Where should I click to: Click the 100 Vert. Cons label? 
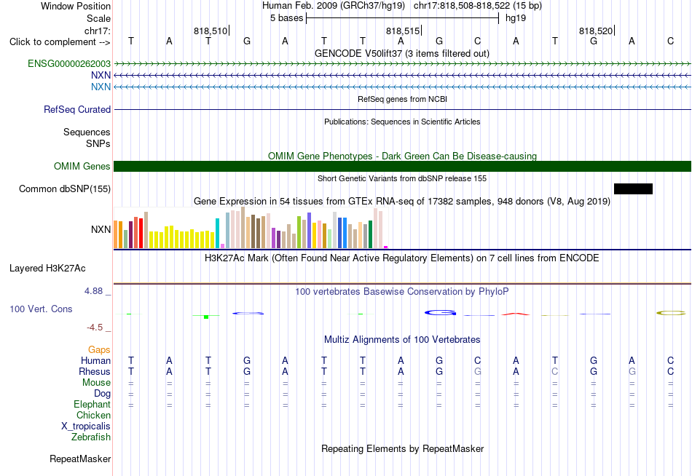[x=41, y=309]
